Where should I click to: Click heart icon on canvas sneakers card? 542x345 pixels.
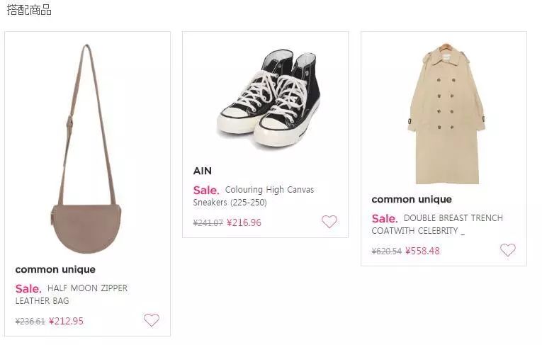pyautogui.click(x=329, y=222)
